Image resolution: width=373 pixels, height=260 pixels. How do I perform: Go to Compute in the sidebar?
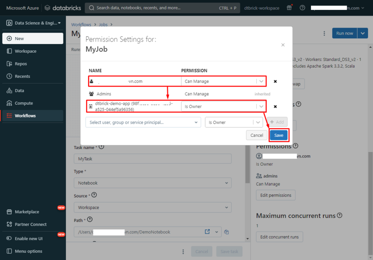pyautogui.click(x=24, y=103)
